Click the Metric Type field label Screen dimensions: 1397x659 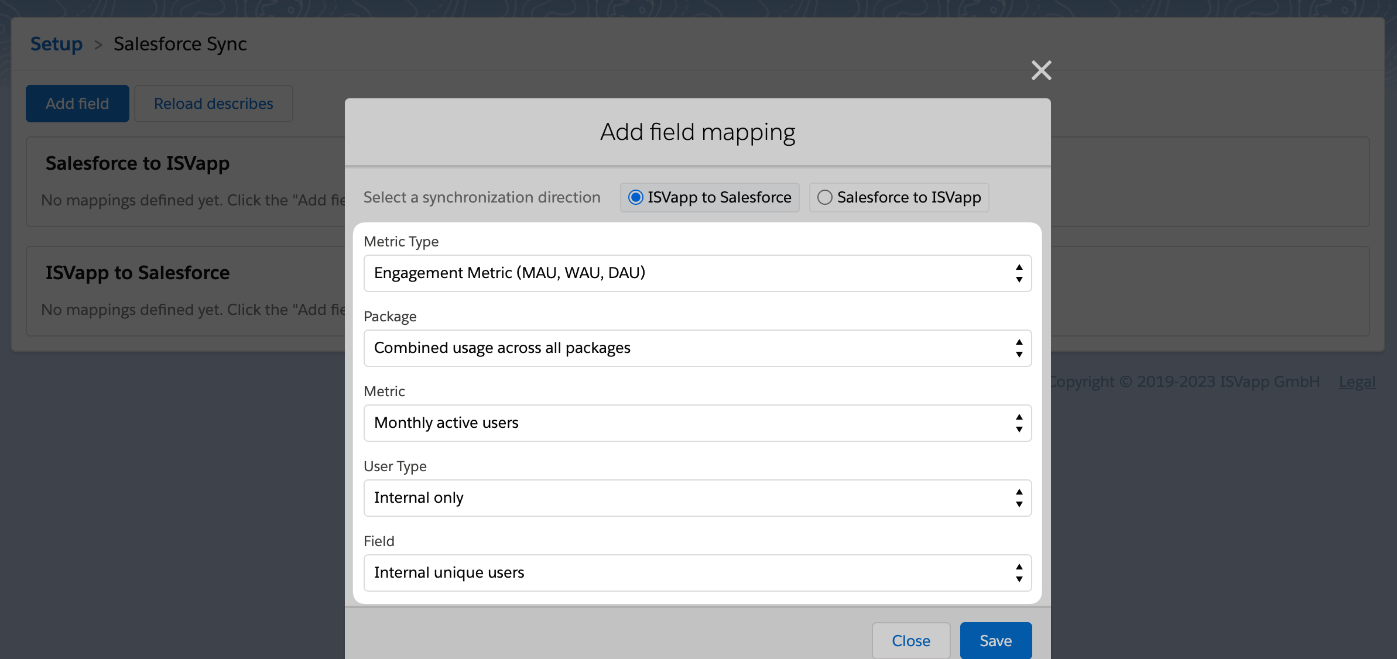401,242
